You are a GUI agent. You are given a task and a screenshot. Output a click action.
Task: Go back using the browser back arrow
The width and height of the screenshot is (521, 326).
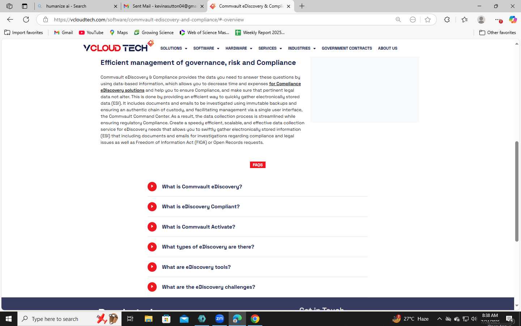[10, 20]
